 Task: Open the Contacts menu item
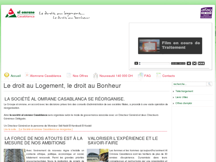(168, 76)
